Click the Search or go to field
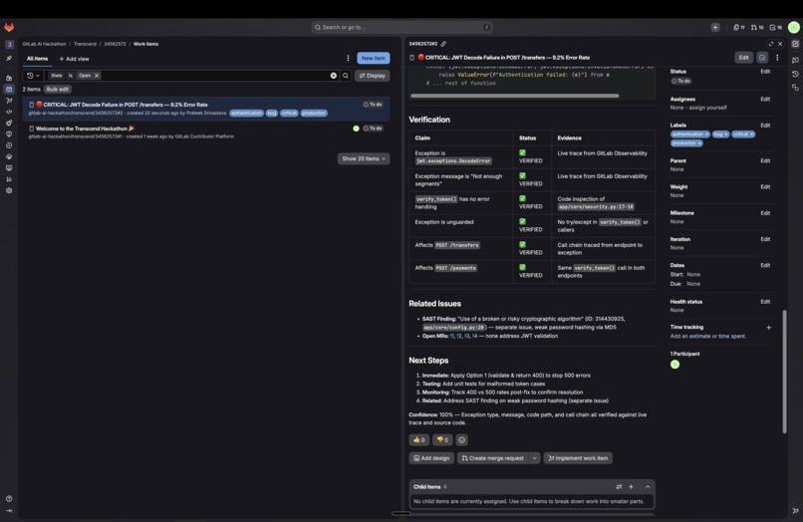This screenshot has height=522, width=803. [x=402, y=27]
